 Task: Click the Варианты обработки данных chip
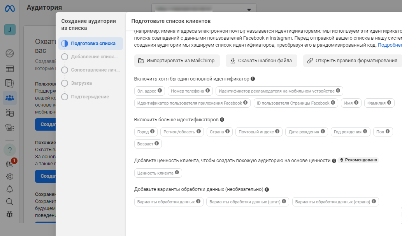169,202
